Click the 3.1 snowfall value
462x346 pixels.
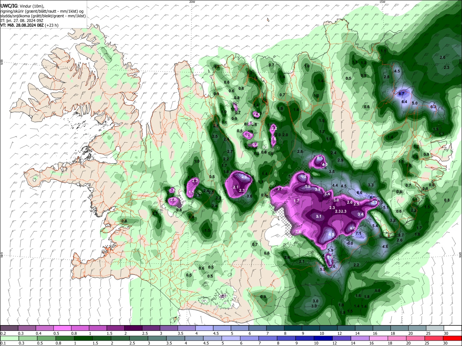pos(319,217)
